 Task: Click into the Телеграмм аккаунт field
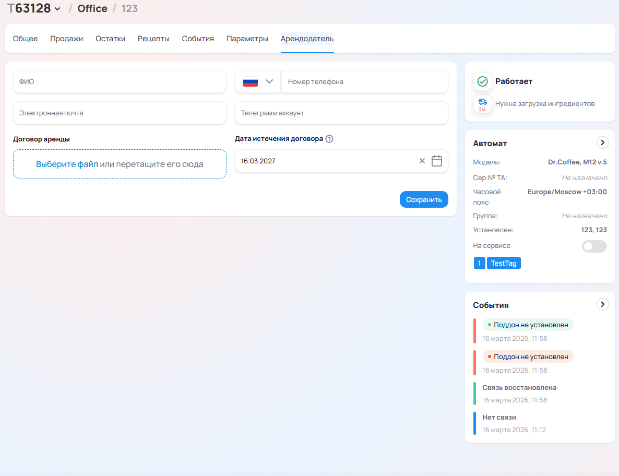tap(341, 113)
